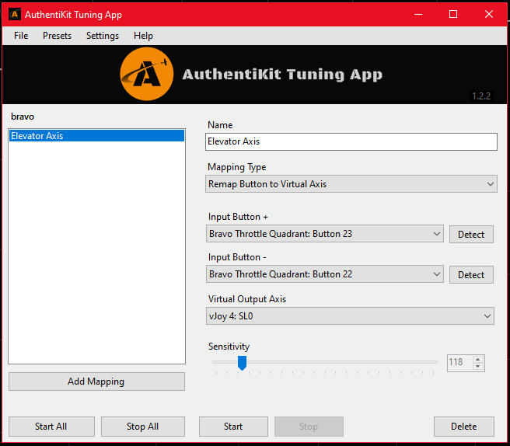
Task: Decrease sensitivity with down arrow
Action: 477,367
